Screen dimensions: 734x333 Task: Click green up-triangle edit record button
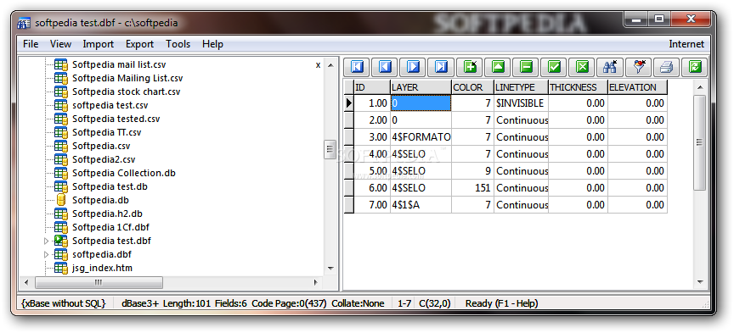pos(498,67)
